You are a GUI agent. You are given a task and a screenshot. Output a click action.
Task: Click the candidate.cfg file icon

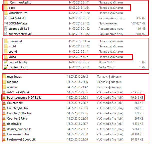pyautogui.click(x=5, y=62)
